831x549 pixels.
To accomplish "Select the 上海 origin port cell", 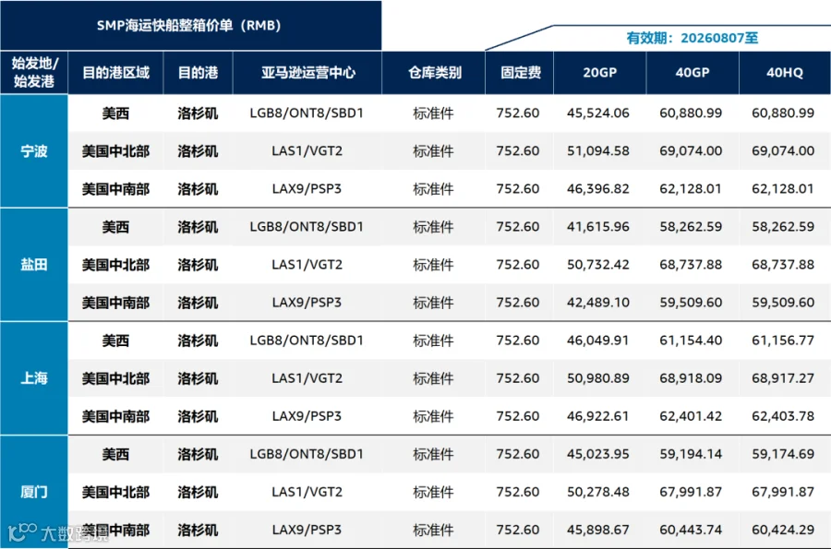I will click(x=34, y=378).
